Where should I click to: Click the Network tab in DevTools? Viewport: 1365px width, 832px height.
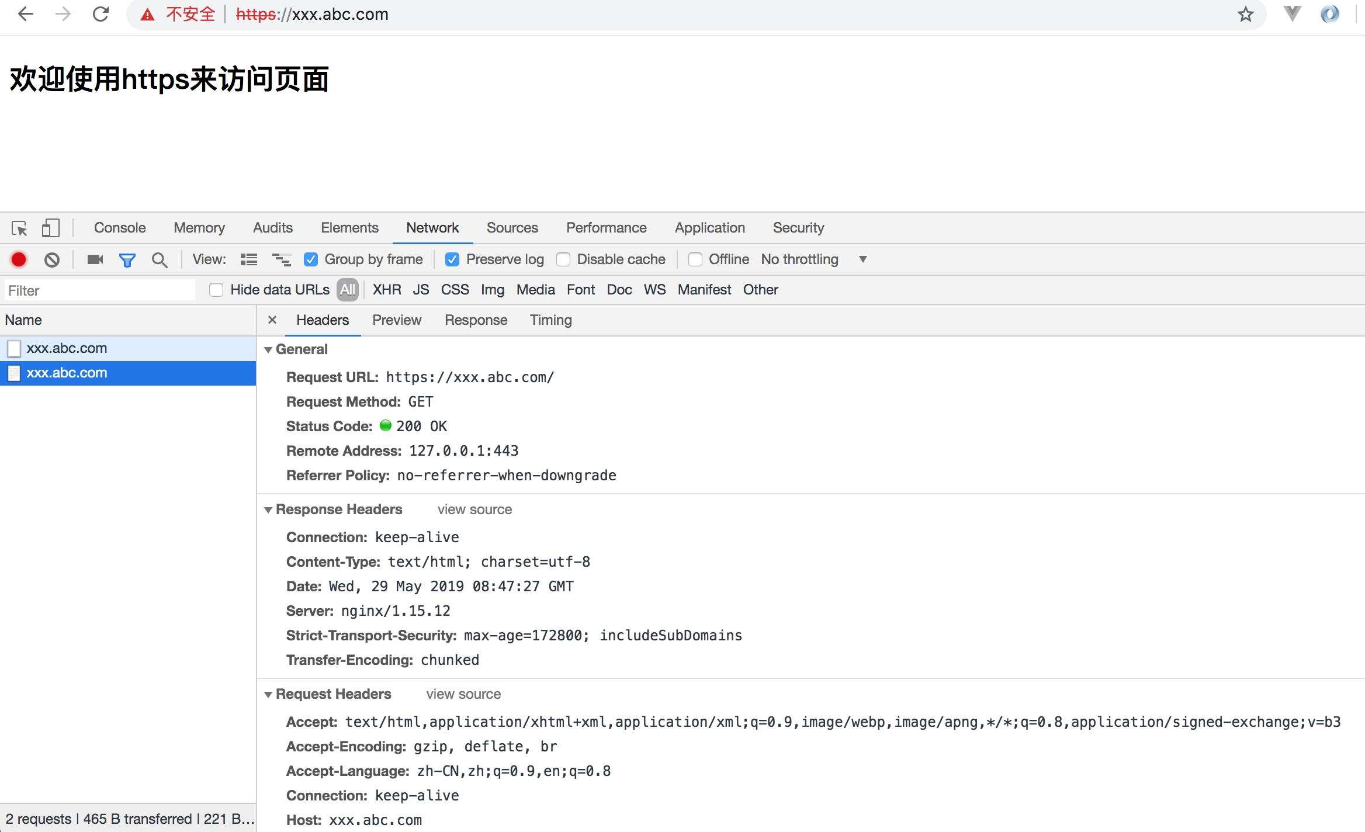[432, 227]
